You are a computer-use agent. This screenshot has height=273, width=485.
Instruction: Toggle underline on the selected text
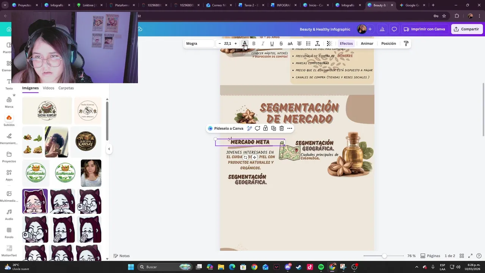point(272,44)
